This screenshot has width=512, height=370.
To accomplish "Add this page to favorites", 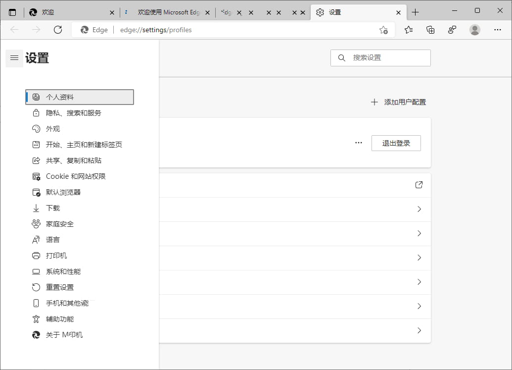I will tap(383, 30).
